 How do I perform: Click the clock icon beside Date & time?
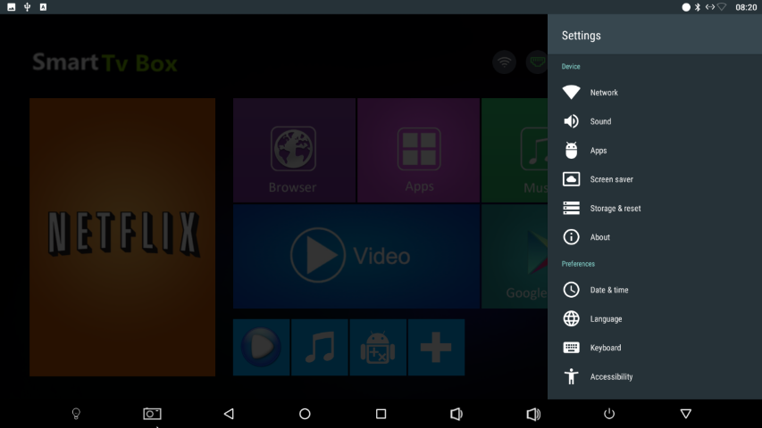[x=571, y=290]
